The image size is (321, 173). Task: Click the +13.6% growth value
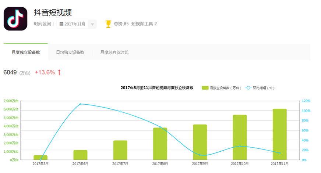(45, 72)
